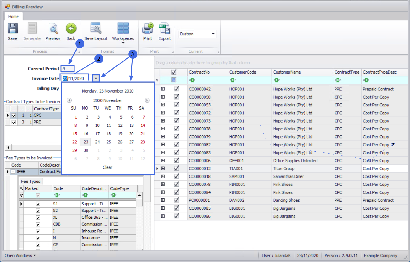The width and height of the screenshot is (410, 262).
Task: Open the billing Preview tool
Action: click(x=53, y=29)
